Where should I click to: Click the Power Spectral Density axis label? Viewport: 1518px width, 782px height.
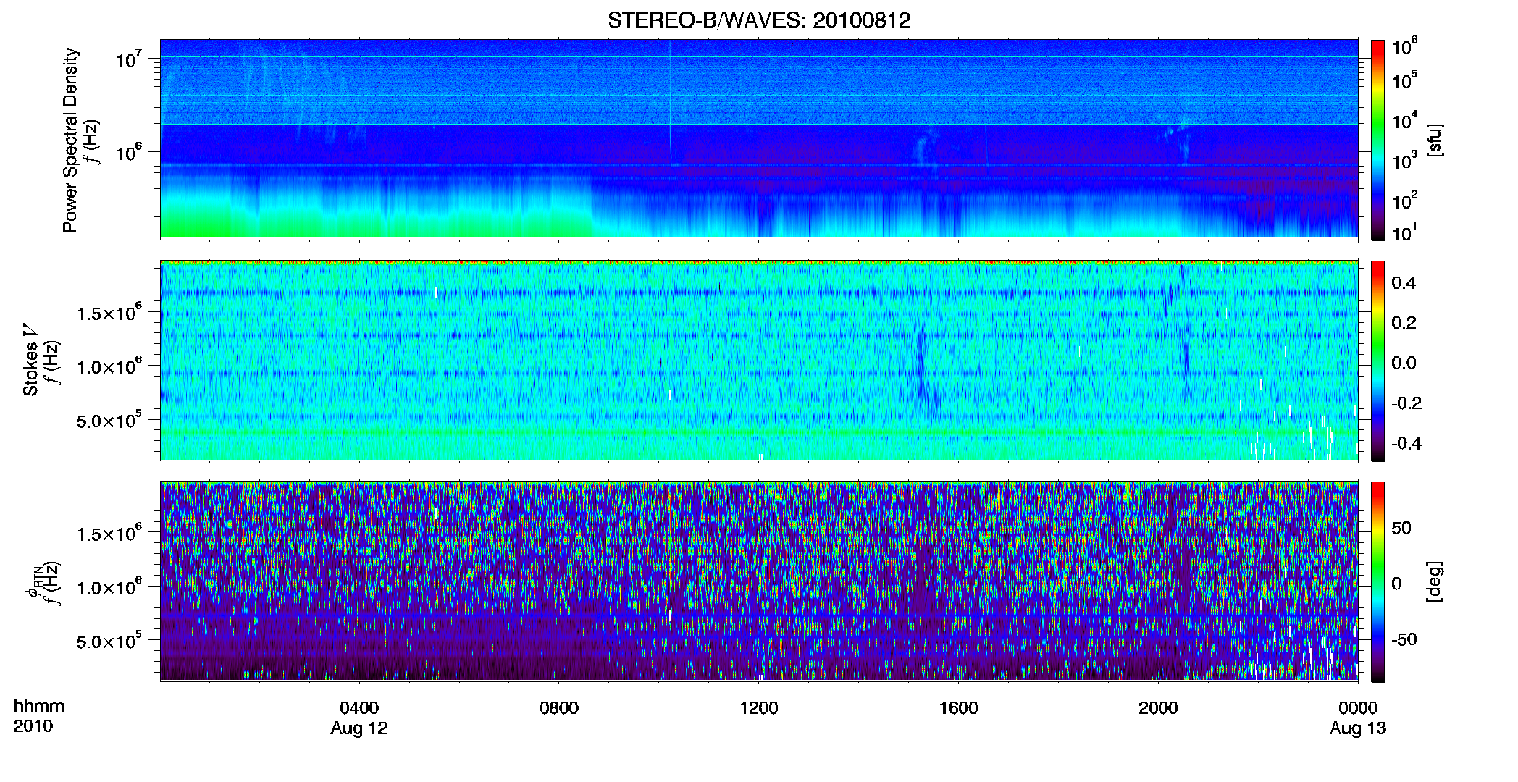point(70,140)
